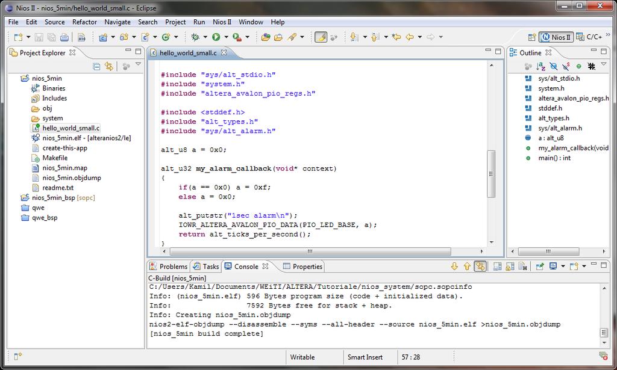Toggle Mark Occurrences highlighter
Screen dimensions: 617x370
(x=321, y=37)
